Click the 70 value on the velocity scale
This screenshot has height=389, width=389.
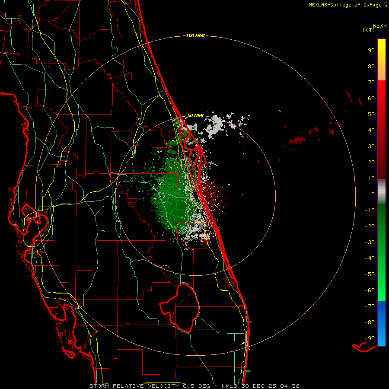tap(371, 83)
